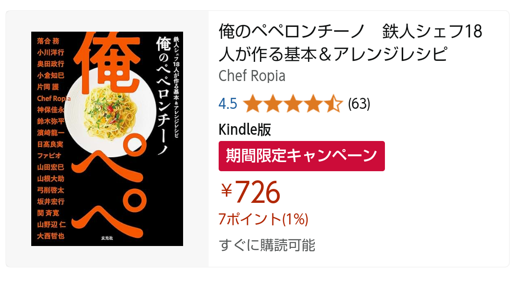The image size is (519, 281).
Task: Click the 7ポイント(1%) points text
Action: pyautogui.click(x=263, y=219)
